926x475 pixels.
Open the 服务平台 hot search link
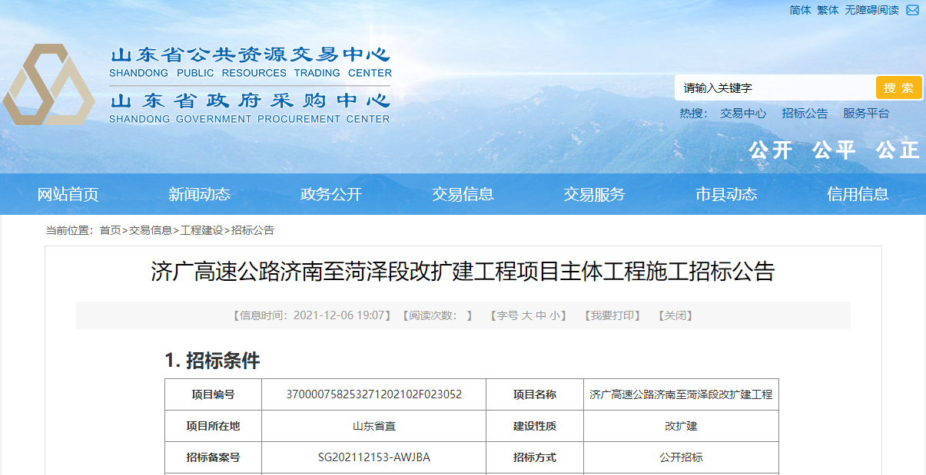click(x=866, y=114)
